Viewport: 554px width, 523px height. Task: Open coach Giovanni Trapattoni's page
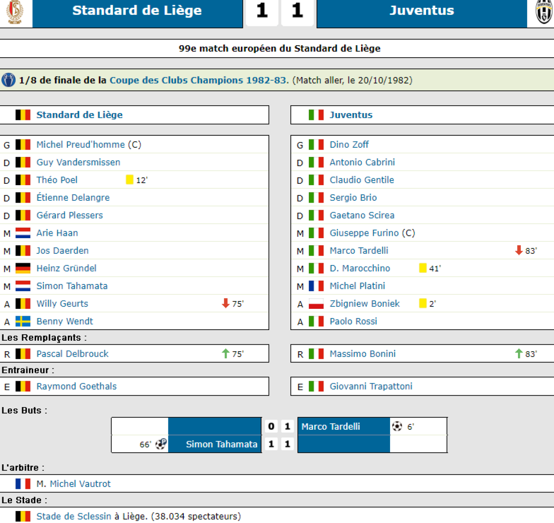coord(371,386)
